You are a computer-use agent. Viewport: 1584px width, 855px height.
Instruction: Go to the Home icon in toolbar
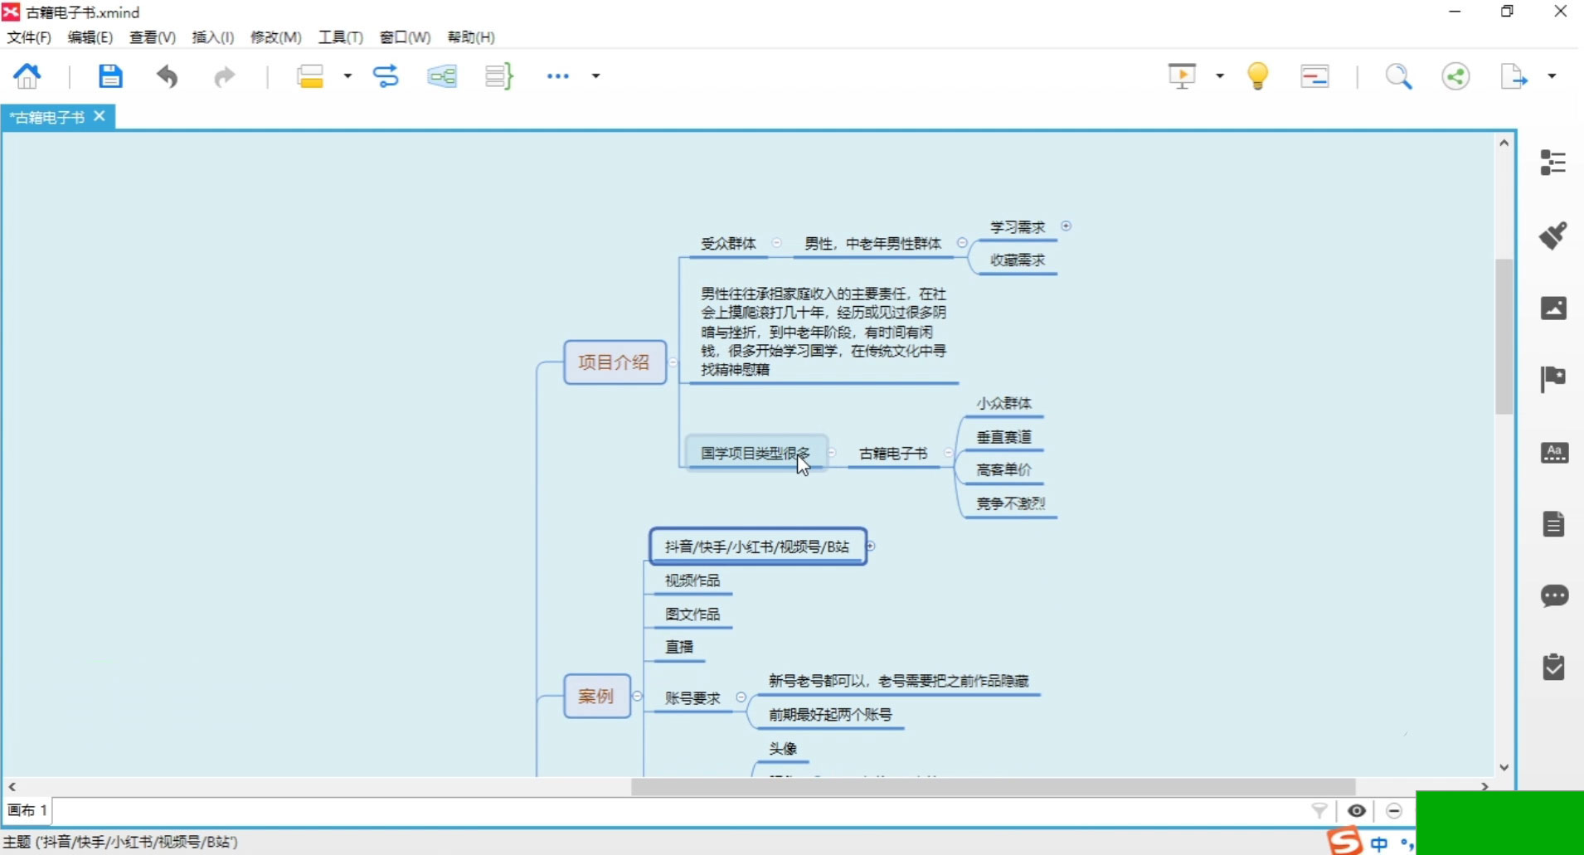27,76
